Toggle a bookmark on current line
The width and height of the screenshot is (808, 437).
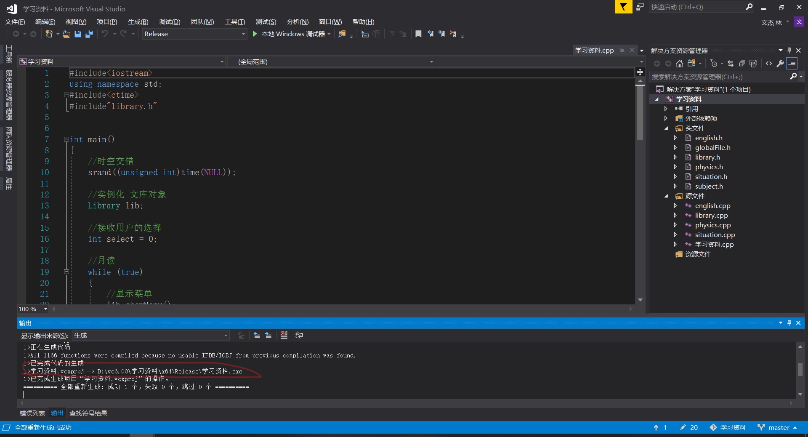(x=418, y=34)
